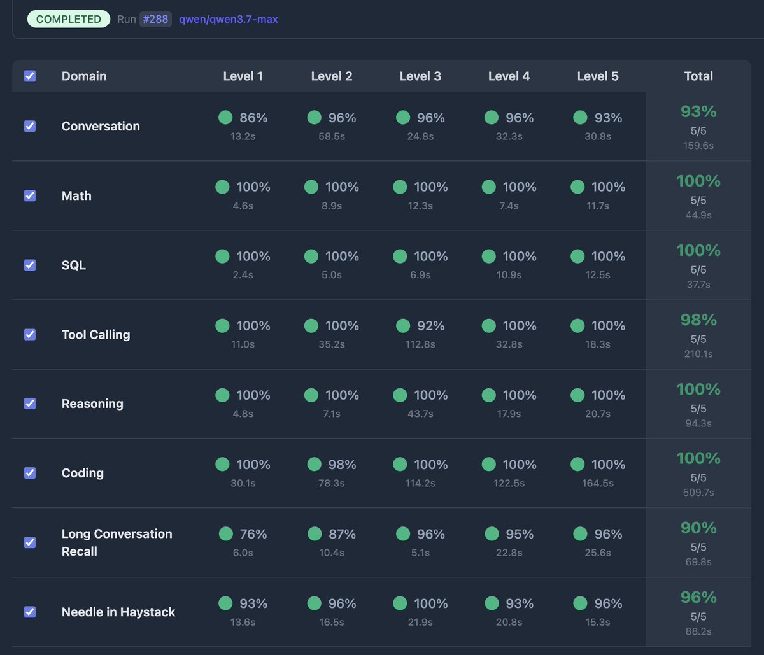Click the 43.7s time under Reasoning Level 3
This screenshot has height=655, width=764.
coord(420,414)
